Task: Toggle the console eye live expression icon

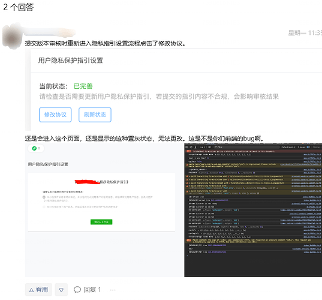Action: tap(210, 147)
